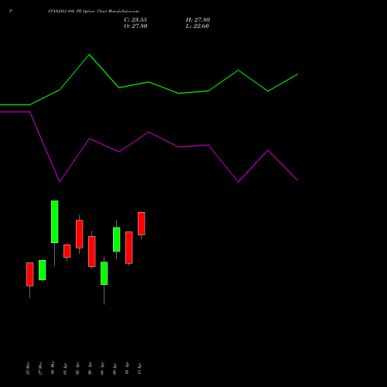Image resolution: width=387 pixels, height=387 pixels.
Task: Click the 27 Mar date label
Action: click(40, 368)
